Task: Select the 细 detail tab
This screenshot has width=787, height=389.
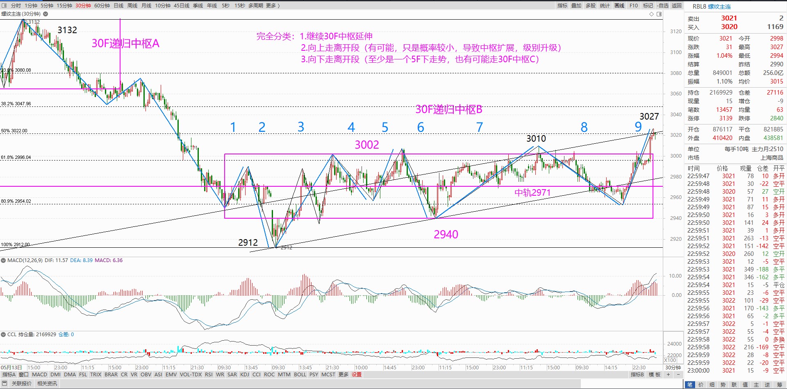Action: [x=712, y=384]
